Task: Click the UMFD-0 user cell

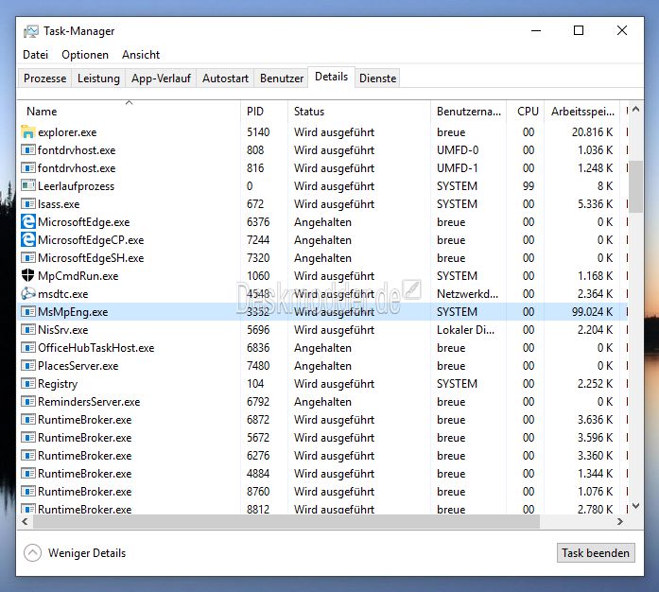Action: point(458,150)
